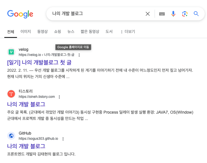Click the Google logo
The width and height of the screenshot is (207, 163).
click(20, 14)
